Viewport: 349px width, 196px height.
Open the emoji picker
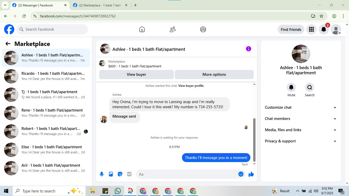click(x=241, y=174)
